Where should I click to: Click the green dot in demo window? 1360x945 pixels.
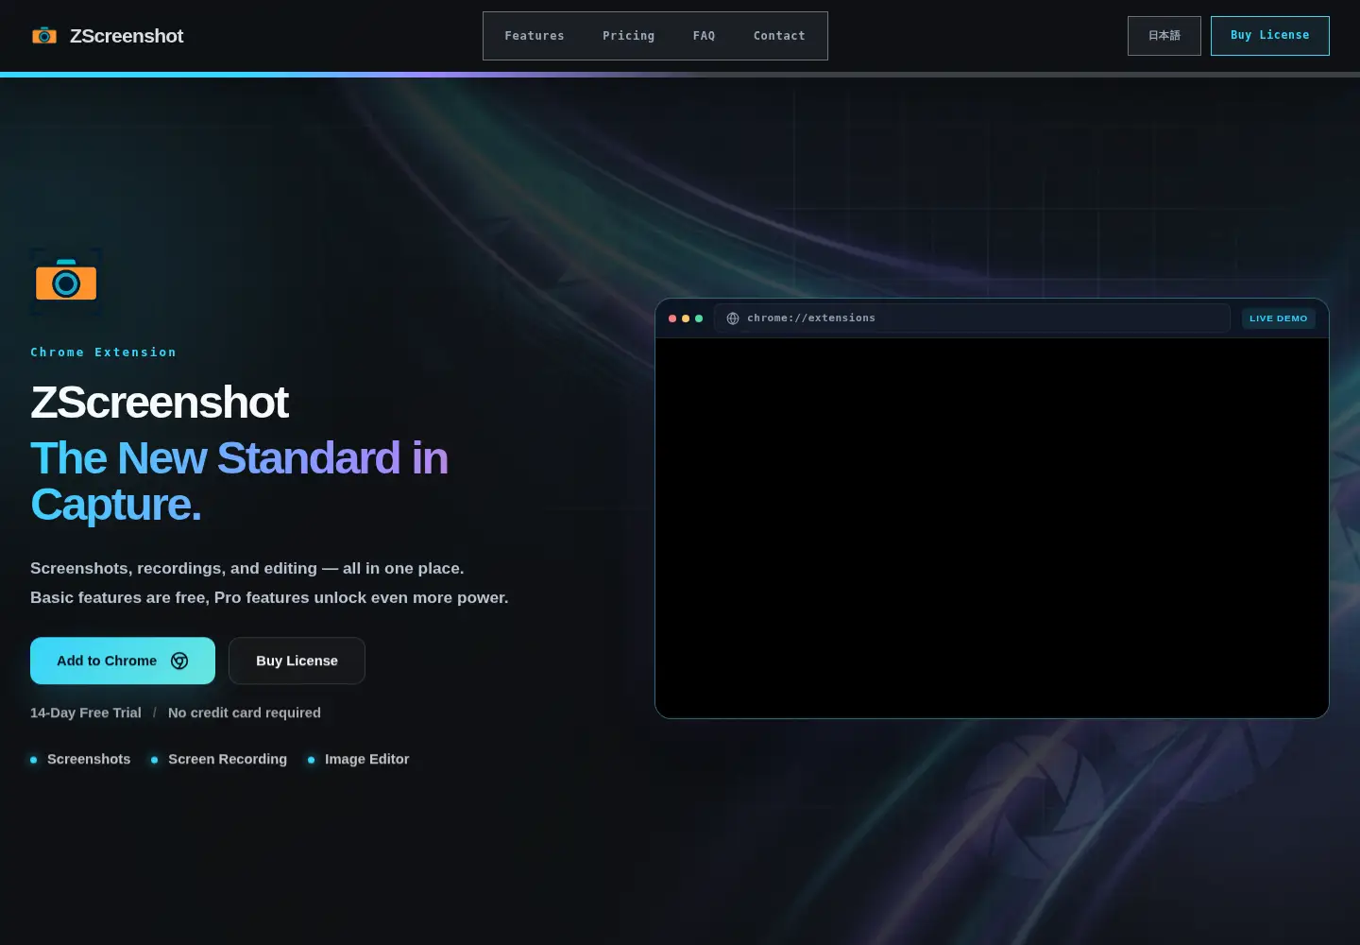click(x=699, y=318)
